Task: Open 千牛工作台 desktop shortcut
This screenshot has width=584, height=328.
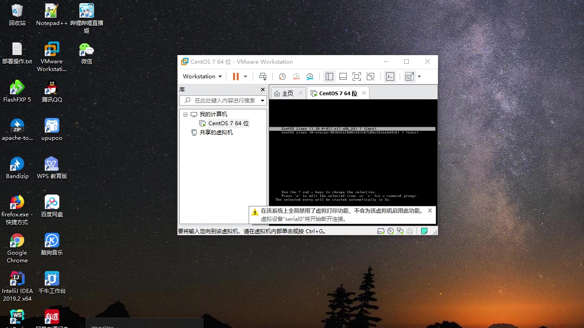Action: click(x=52, y=283)
